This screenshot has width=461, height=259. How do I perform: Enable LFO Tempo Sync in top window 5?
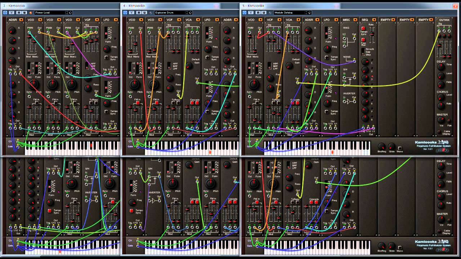326,57
